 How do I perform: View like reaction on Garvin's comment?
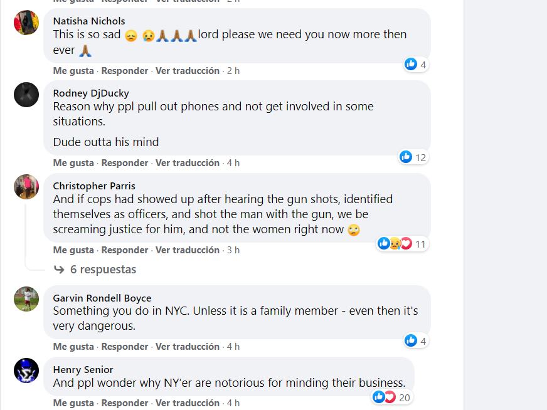[416, 340]
